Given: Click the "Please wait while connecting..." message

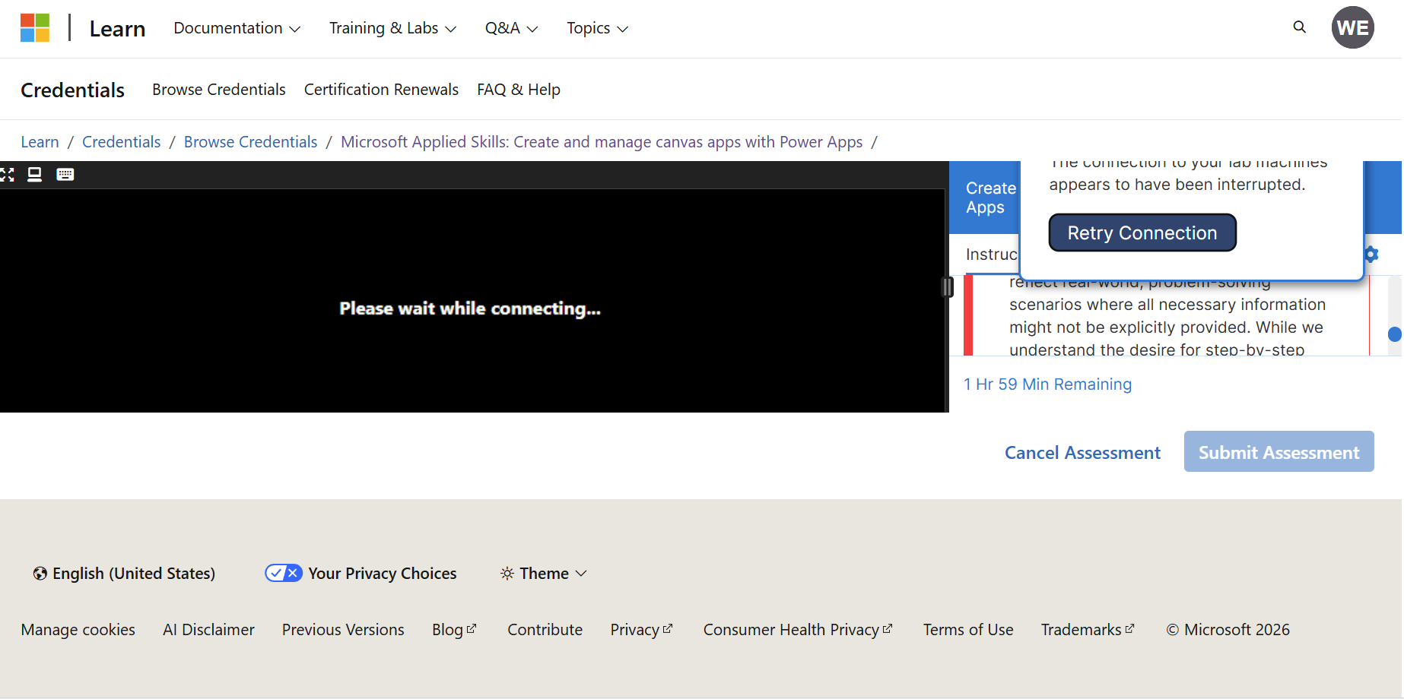Looking at the screenshot, I should tap(470, 308).
